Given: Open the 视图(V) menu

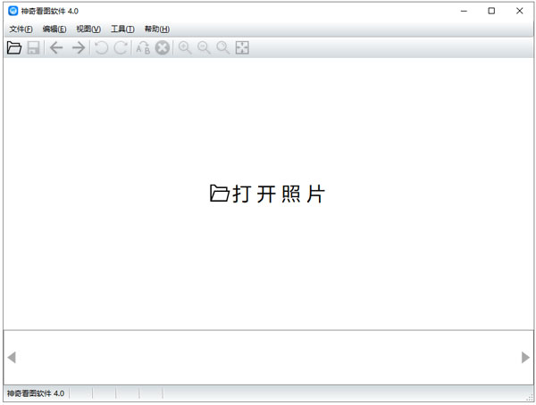Looking at the screenshot, I should [x=88, y=29].
